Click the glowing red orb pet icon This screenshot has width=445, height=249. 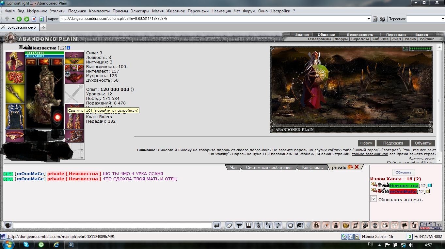(x=58, y=117)
